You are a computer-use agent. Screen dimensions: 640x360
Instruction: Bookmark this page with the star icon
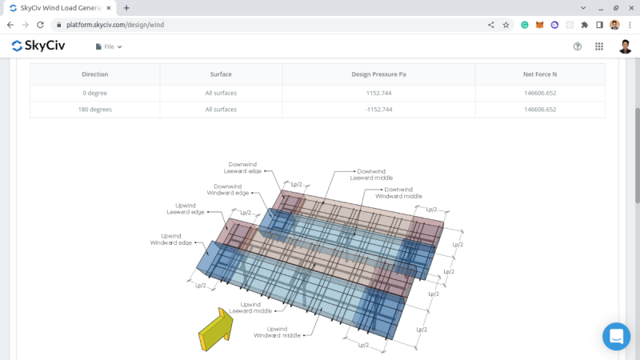tap(506, 25)
